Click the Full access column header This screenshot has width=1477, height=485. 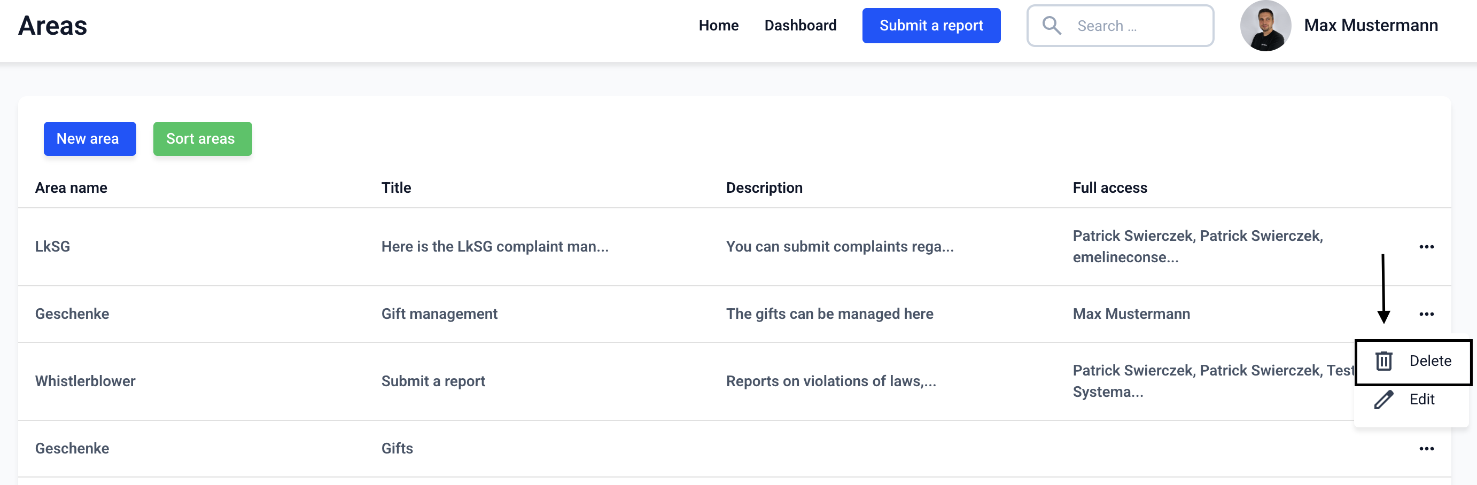[x=1109, y=188]
